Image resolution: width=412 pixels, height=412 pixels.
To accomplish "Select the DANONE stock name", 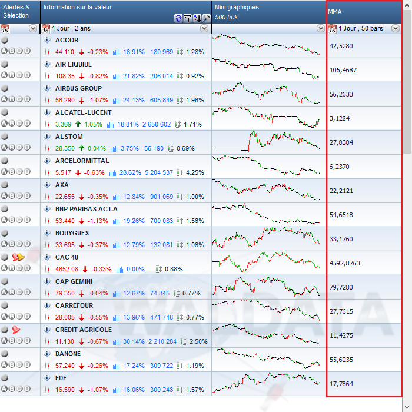I will (68, 354).
